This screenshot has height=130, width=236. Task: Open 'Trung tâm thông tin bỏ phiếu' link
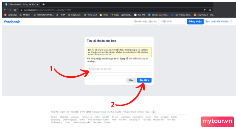[x=98, y=120]
